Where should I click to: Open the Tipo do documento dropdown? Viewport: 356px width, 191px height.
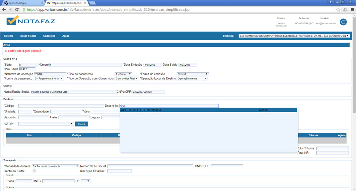tap(123, 74)
